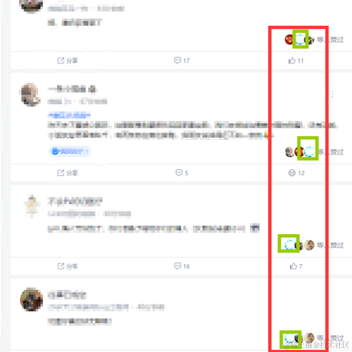Toggle the thumbs-up showing 7 likes

coord(296,266)
